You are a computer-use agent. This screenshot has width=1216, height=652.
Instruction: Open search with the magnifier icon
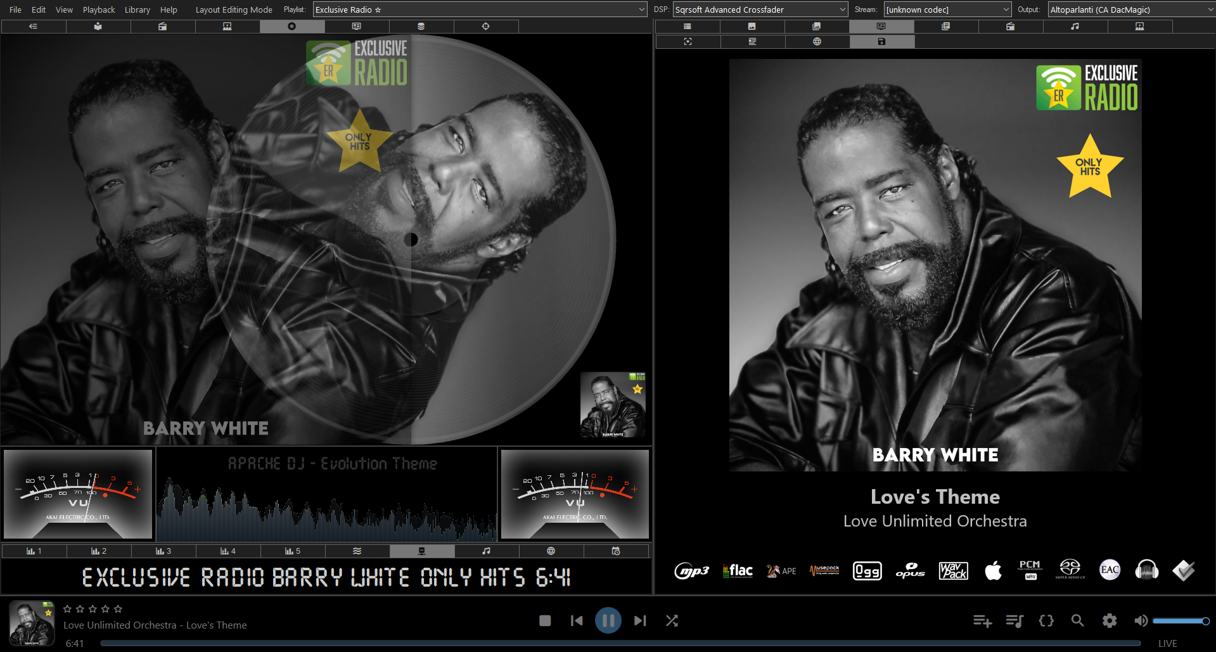(x=1077, y=621)
